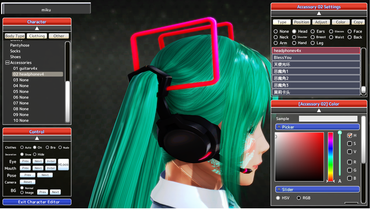Select the Head accessory type radio

[x=294, y=31]
